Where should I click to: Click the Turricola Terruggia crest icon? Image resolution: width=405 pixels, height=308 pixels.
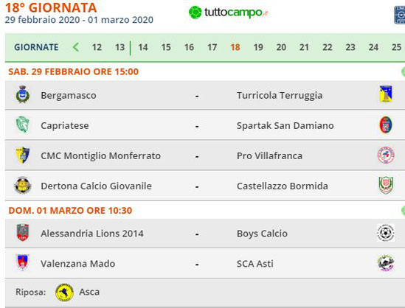coord(386,94)
